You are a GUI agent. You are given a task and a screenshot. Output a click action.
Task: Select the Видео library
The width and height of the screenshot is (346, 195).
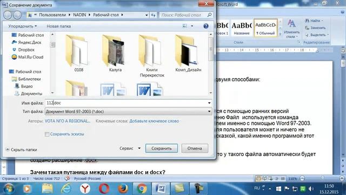[24, 86]
